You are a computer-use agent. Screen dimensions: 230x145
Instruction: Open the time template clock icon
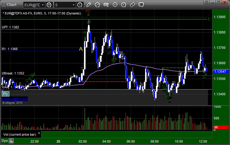[79, 5]
